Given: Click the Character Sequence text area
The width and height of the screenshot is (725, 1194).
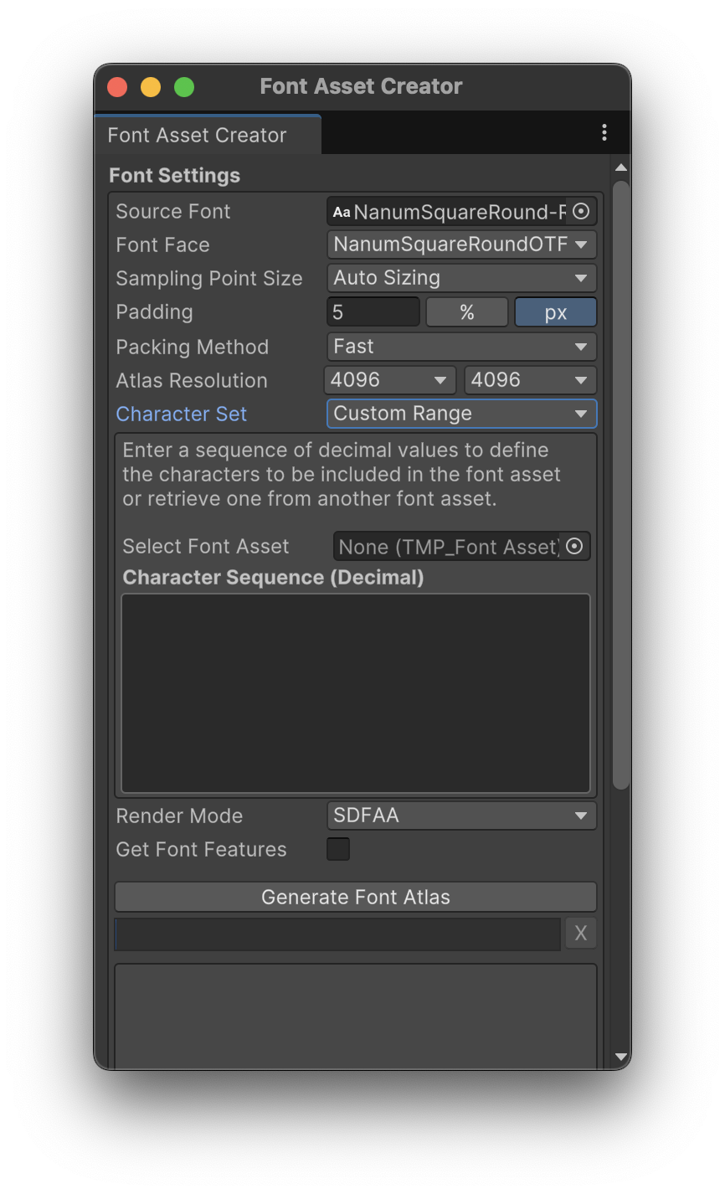Looking at the screenshot, I should (356, 693).
